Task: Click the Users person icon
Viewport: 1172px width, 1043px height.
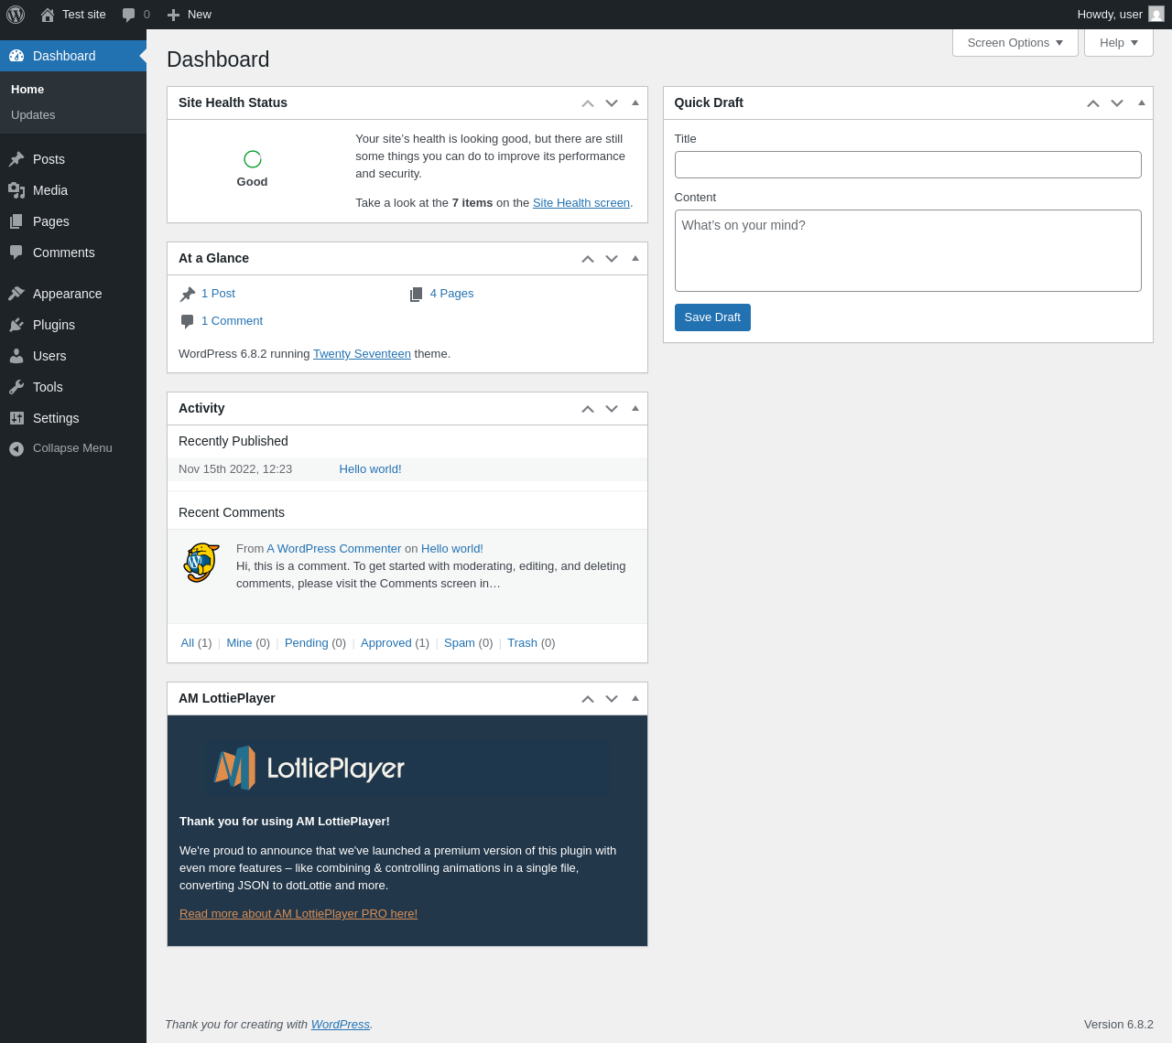Action: 16,356
